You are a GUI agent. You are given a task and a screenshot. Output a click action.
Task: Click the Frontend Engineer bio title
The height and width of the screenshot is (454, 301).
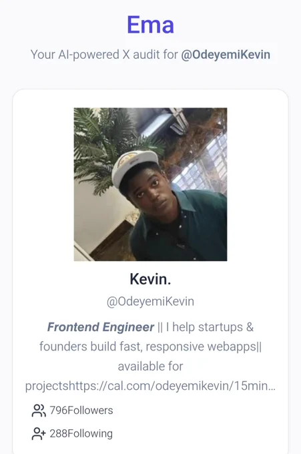(x=101, y=327)
